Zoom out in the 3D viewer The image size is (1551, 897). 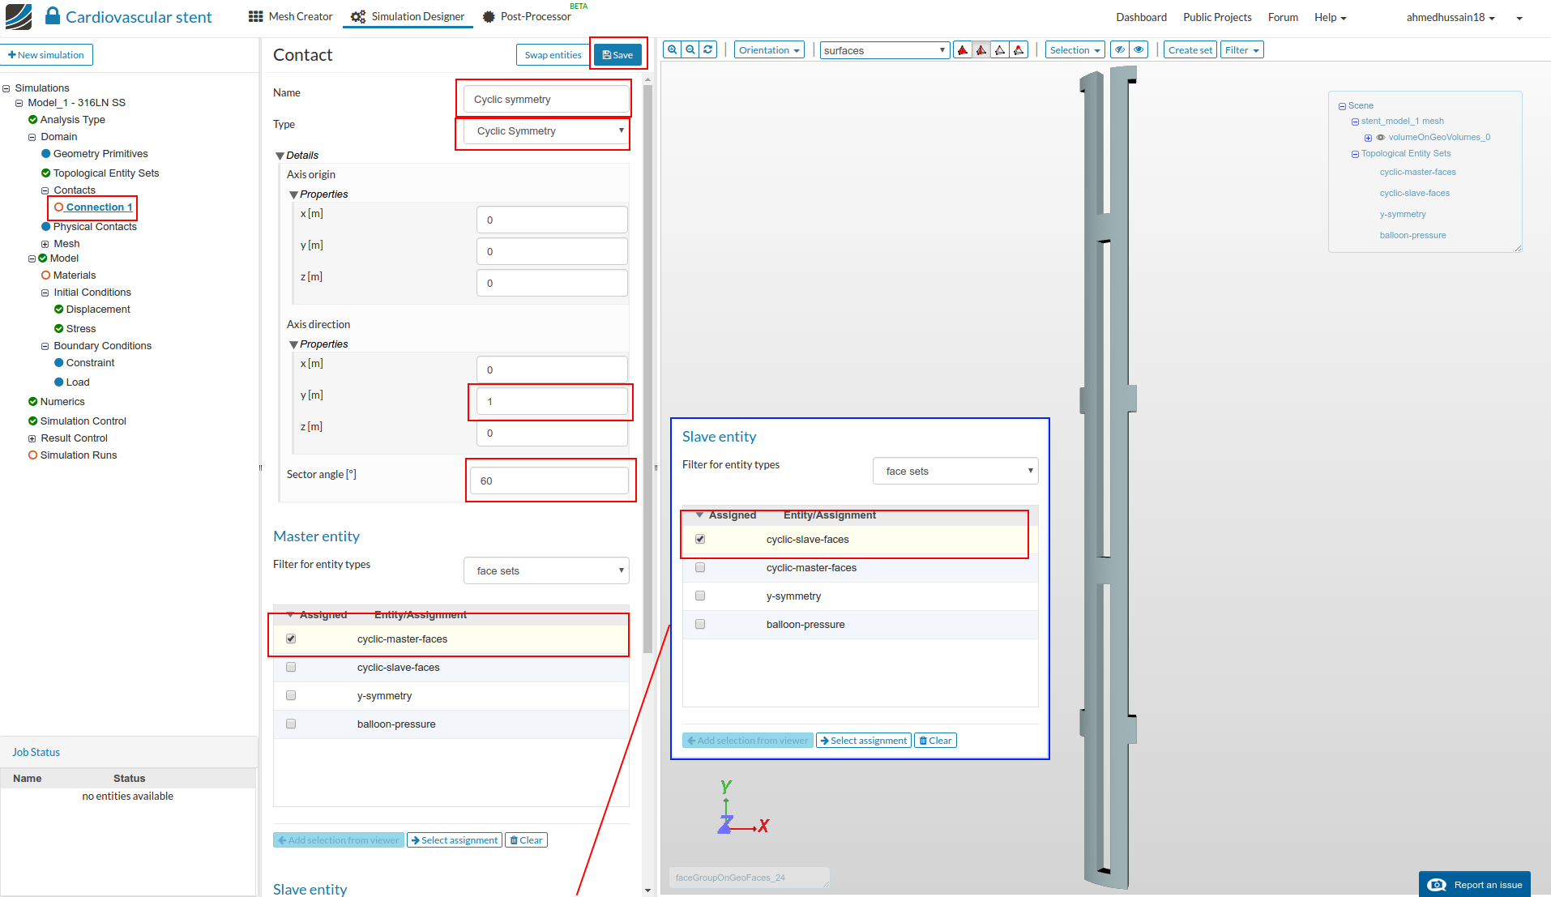click(x=690, y=50)
